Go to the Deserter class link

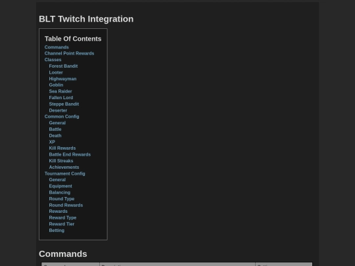pyautogui.click(x=58, y=110)
